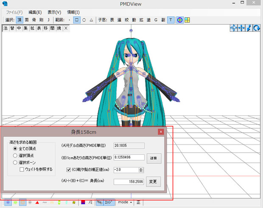263x208 pixels.
Task: Choose the triangle range selector
Action: coord(91,20)
